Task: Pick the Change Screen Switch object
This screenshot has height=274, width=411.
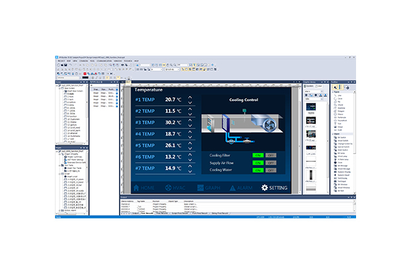Action: pyautogui.click(x=343, y=144)
